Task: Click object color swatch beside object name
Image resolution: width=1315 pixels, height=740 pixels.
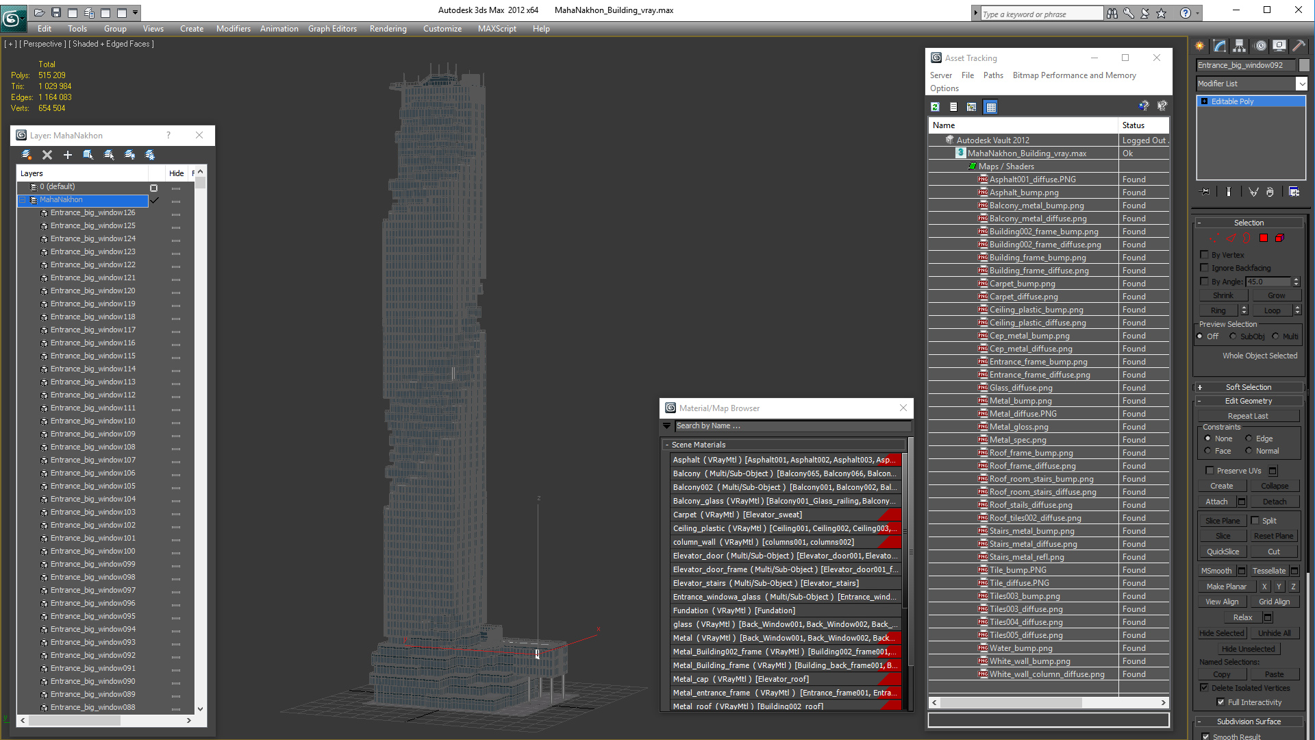Action: click(x=1304, y=65)
